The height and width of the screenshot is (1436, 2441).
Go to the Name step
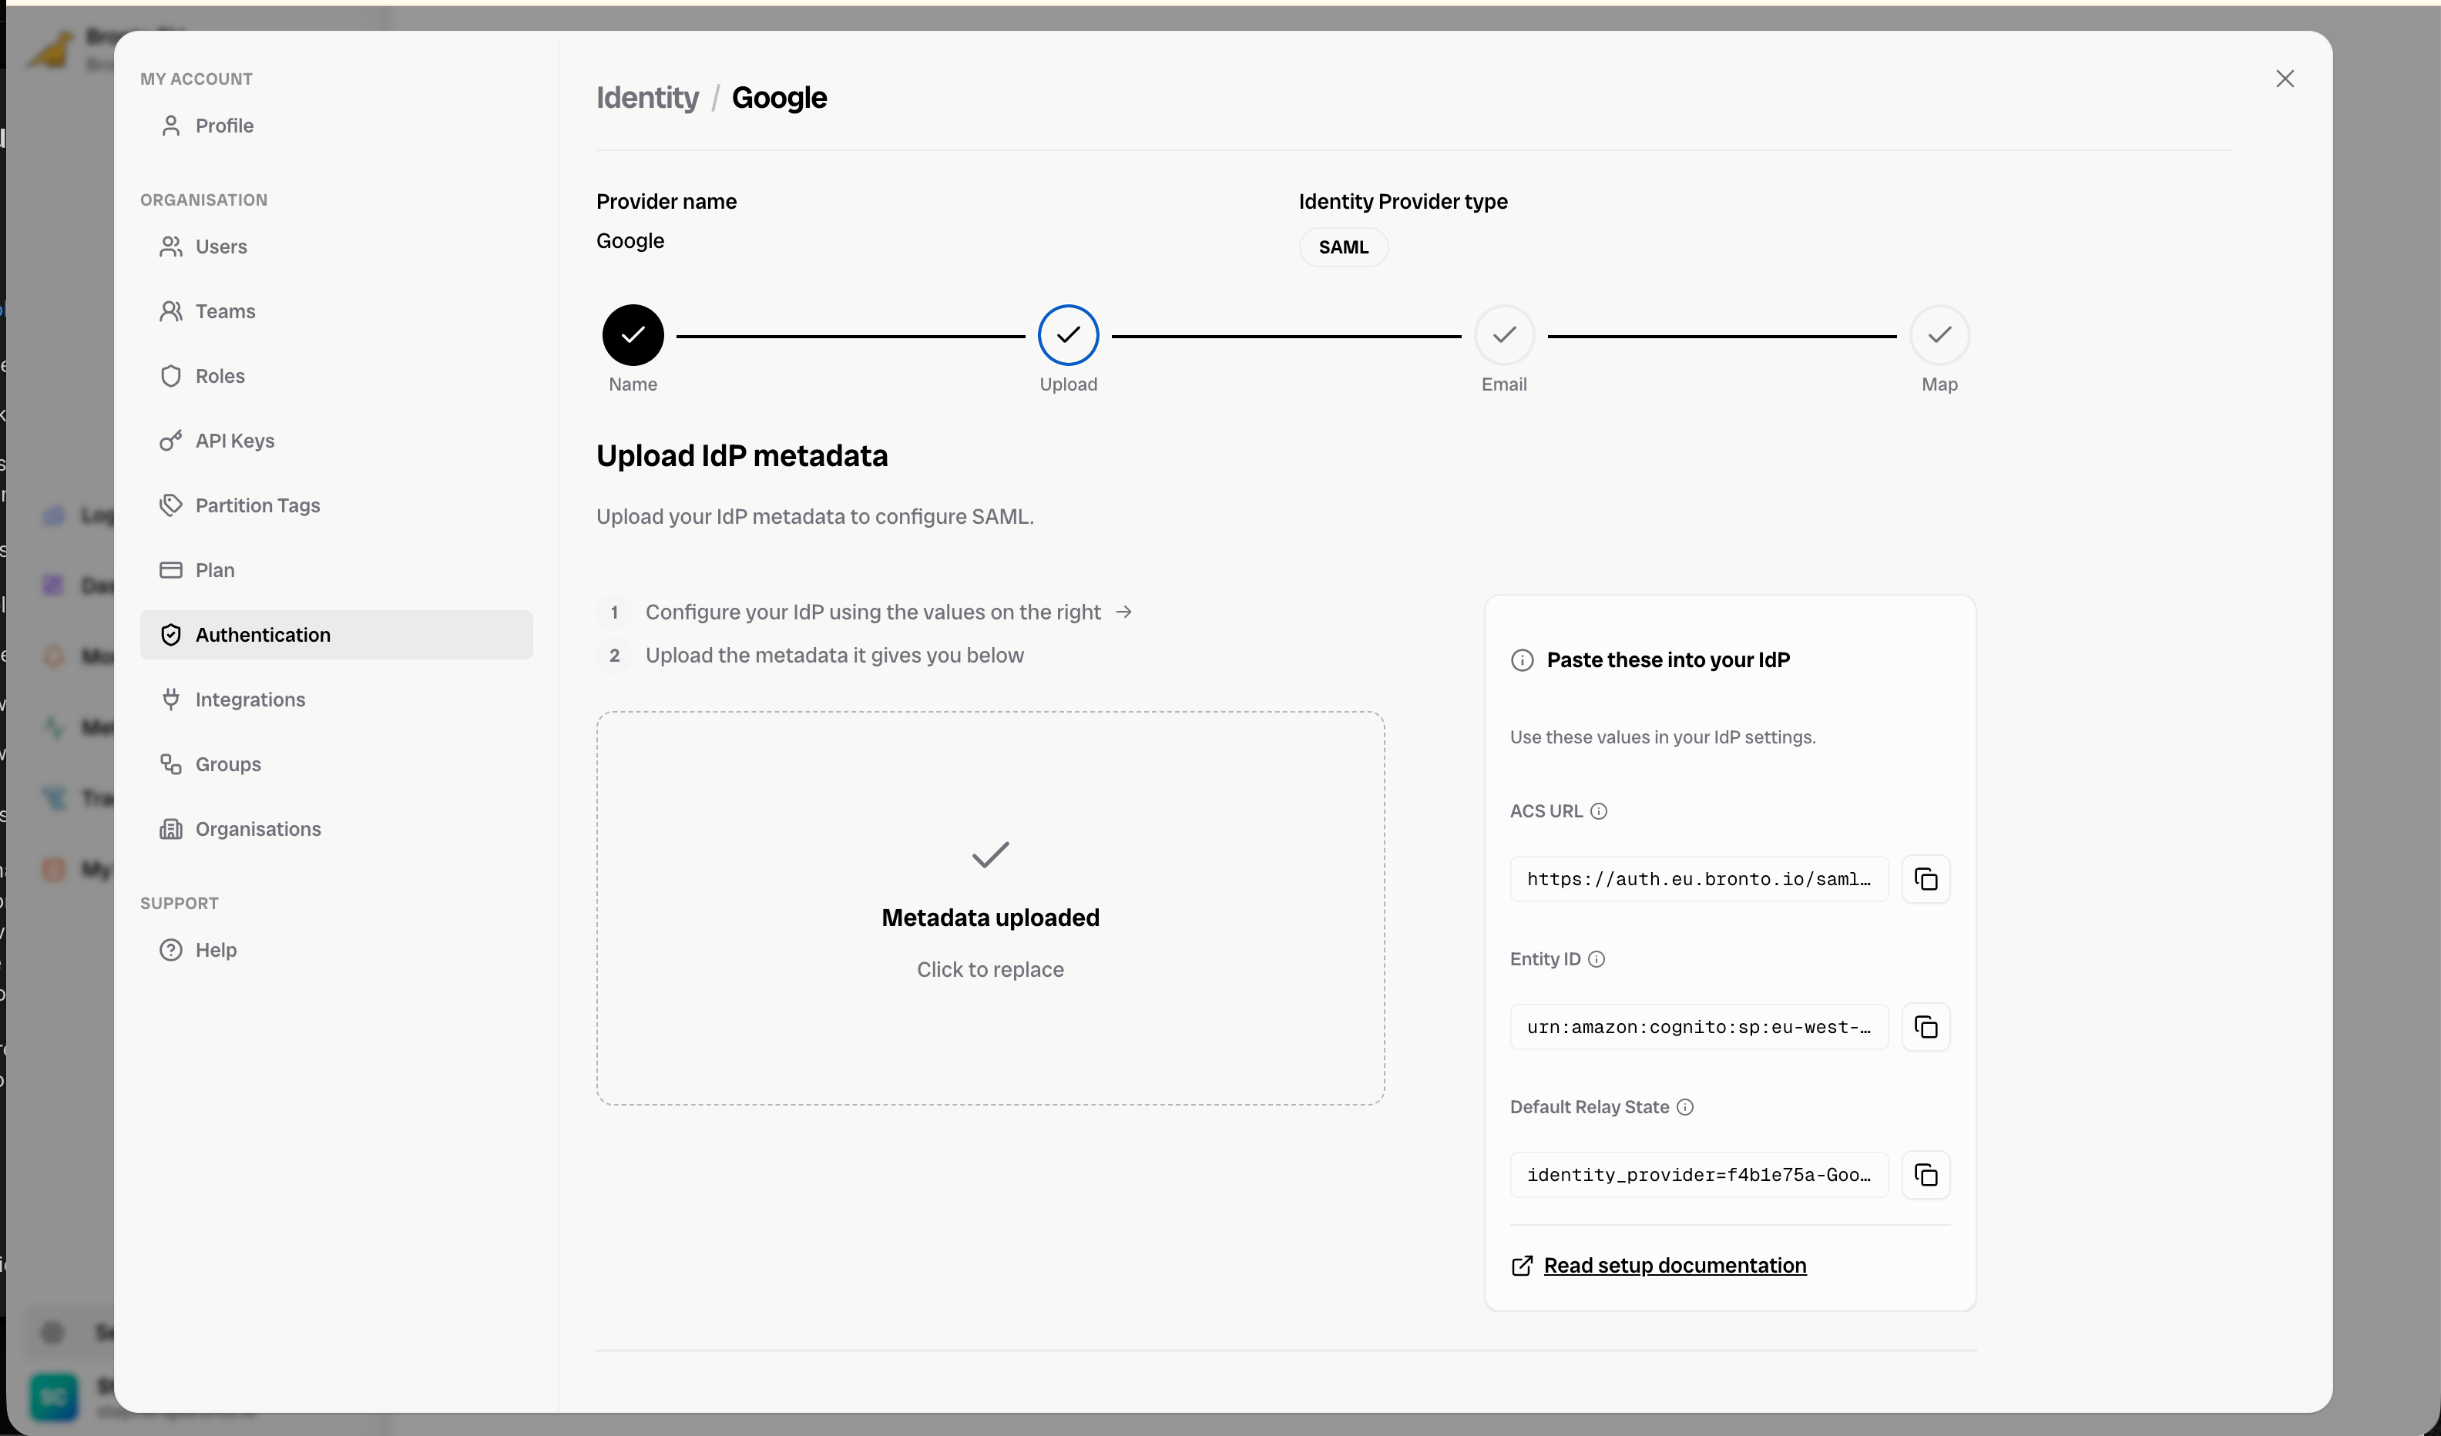click(633, 335)
